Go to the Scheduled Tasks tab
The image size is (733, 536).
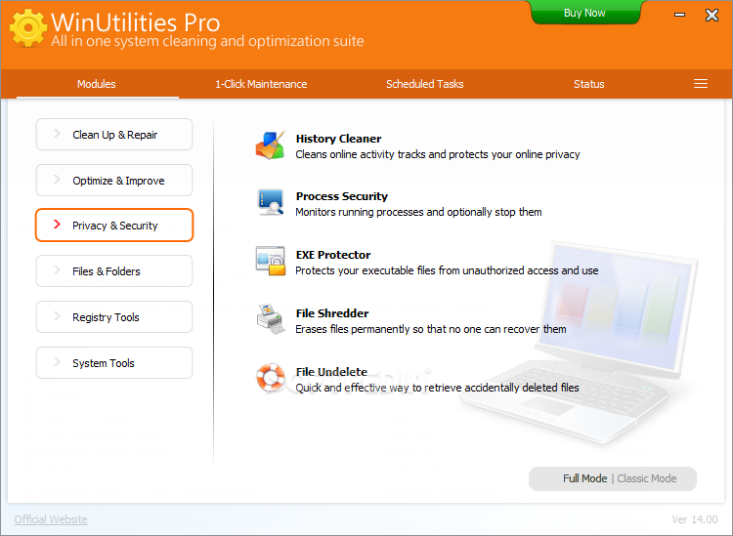tap(424, 84)
